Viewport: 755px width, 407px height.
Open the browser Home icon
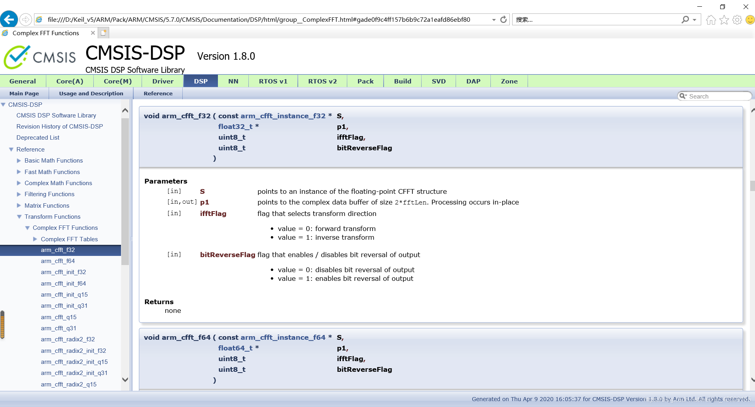(711, 20)
